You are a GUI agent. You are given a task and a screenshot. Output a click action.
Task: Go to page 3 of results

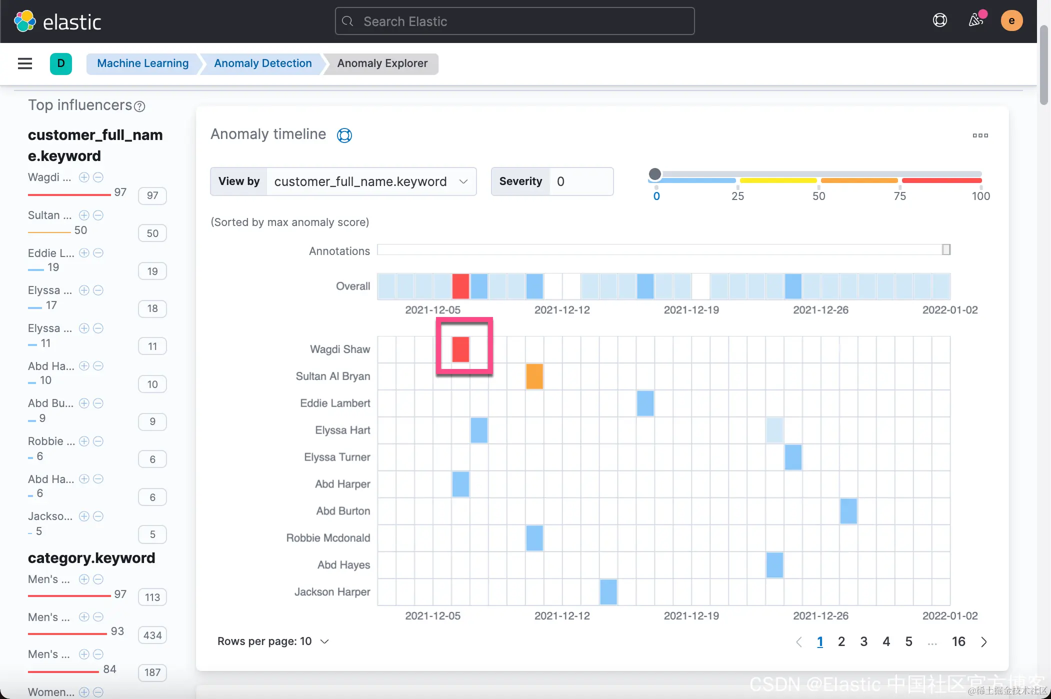tap(863, 642)
